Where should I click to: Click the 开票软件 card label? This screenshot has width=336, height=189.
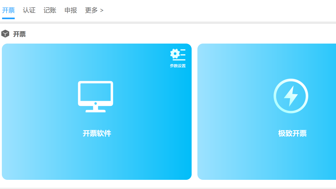click(x=97, y=133)
